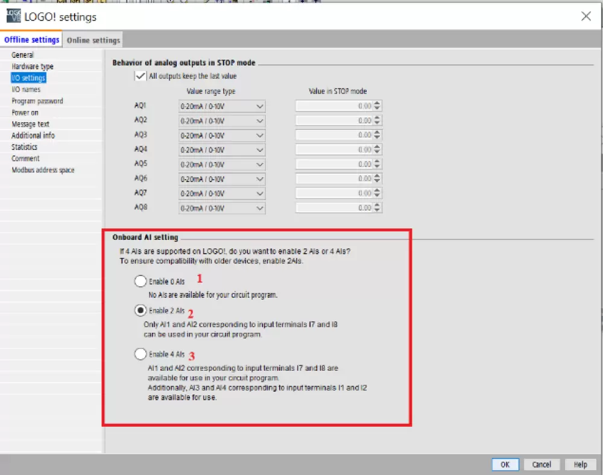
Task: Click the AQ7 STOP mode value field
Action: pyautogui.click(x=334, y=193)
